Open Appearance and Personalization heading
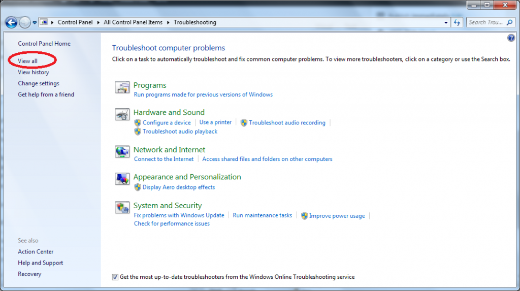This screenshot has width=520, height=291. (187, 177)
